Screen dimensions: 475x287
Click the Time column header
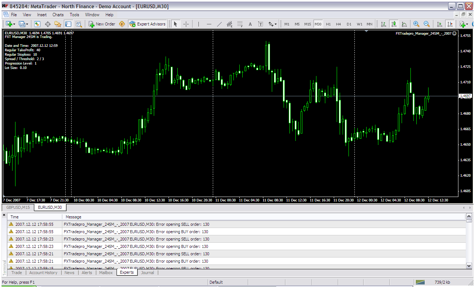point(35,217)
